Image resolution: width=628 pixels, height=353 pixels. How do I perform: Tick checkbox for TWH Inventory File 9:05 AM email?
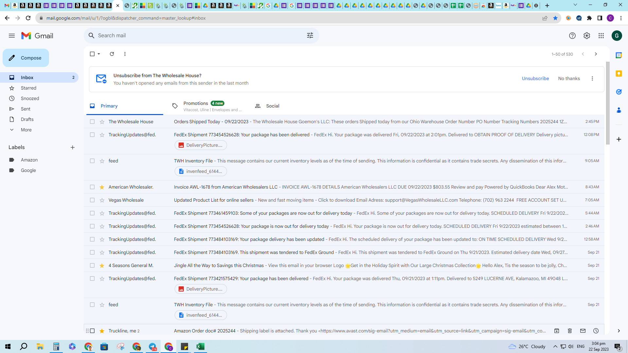pyautogui.click(x=92, y=161)
